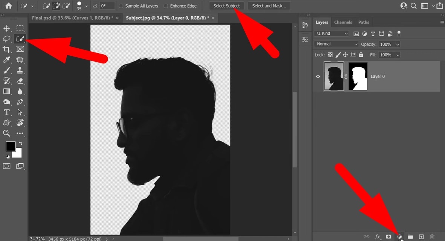Image resolution: width=445 pixels, height=241 pixels.
Task: Enable the Enhance Edge checkbox
Action: 166,6
